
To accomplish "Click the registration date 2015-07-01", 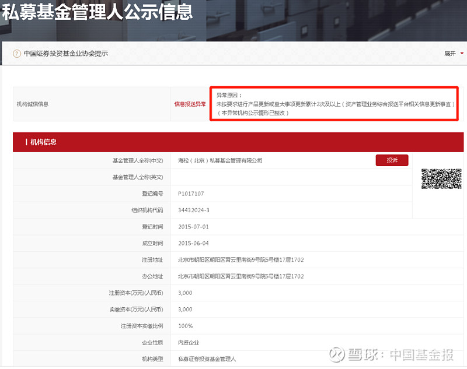I will (x=193, y=227).
